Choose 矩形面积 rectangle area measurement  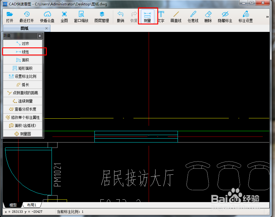pos(23,68)
